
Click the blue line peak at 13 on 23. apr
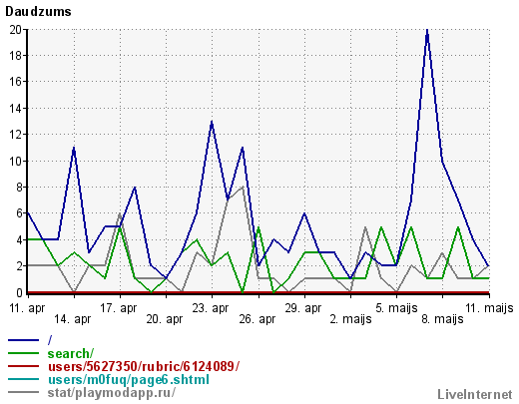pyautogui.click(x=212, y=122)
